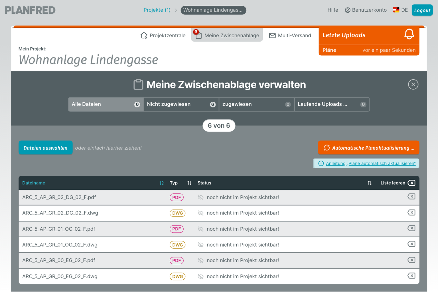Select the Laufende Uploads filter tab
This screenshot has height=292, width=438.
tap(332, 104)
